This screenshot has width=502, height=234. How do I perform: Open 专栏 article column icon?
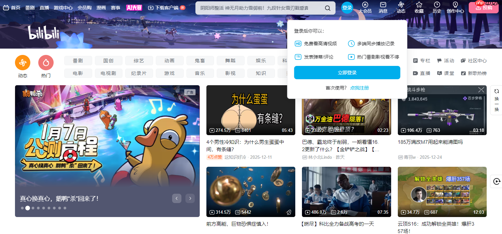click(x=416, y=60)
